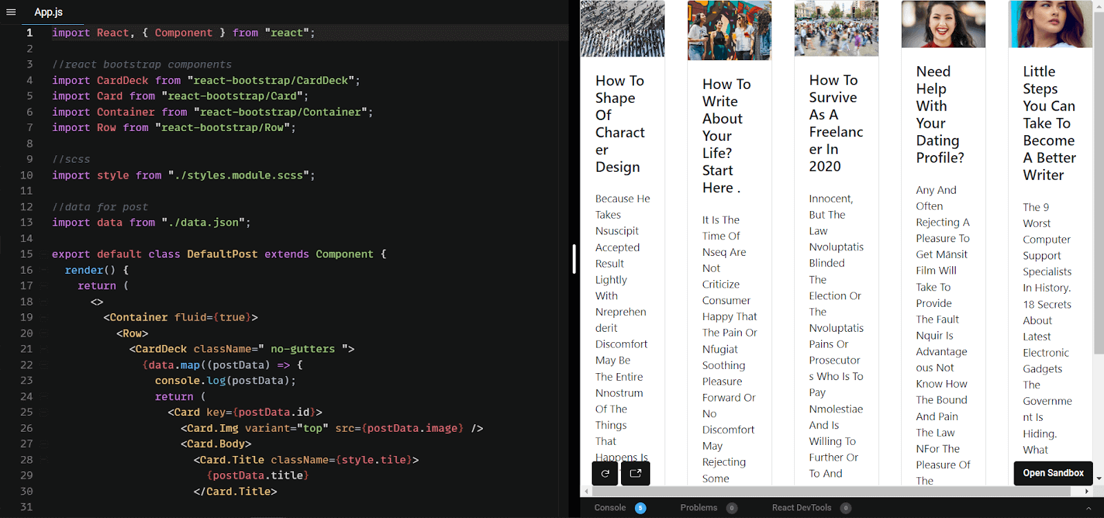Screen dimensions: 1104x518
Task: Click the title "Little Steps You Can Take To Become A Better Writer"
Action: [1049, 123]
